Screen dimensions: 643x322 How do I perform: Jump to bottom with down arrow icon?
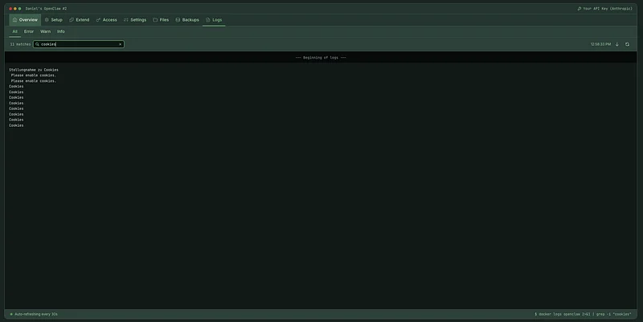coord(616,44)
